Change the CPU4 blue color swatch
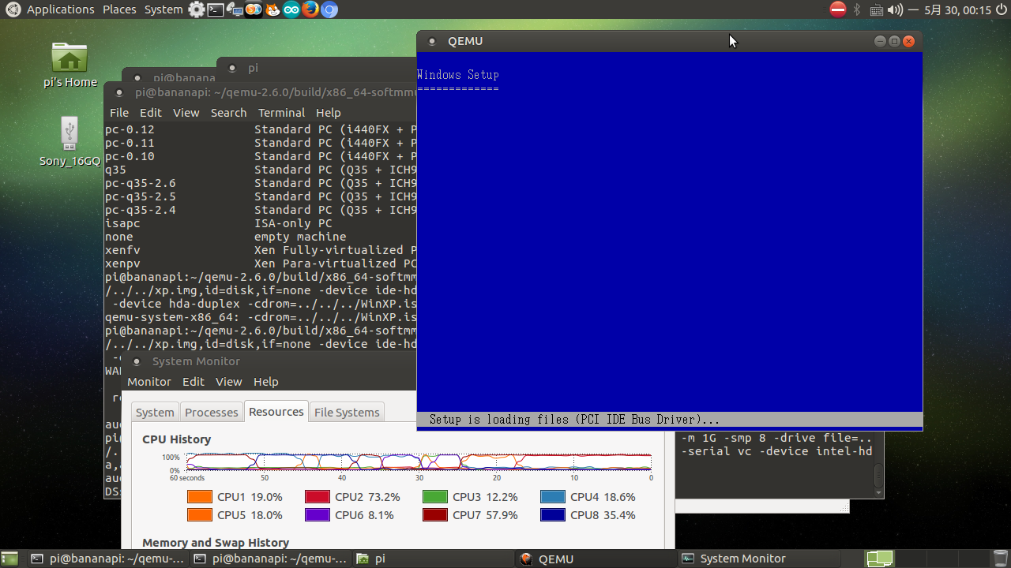Image resolution: width=1011 pixels, height=568 pixels. click(553, 497)
